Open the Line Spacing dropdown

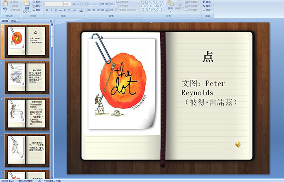tap(112, 4)
